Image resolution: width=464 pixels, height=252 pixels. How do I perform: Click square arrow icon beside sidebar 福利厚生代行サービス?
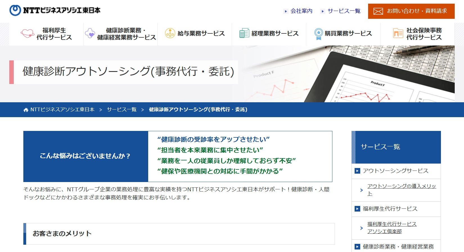357,209
